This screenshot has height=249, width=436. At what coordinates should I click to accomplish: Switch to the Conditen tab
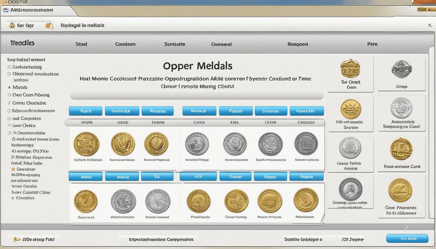(125, 44)
